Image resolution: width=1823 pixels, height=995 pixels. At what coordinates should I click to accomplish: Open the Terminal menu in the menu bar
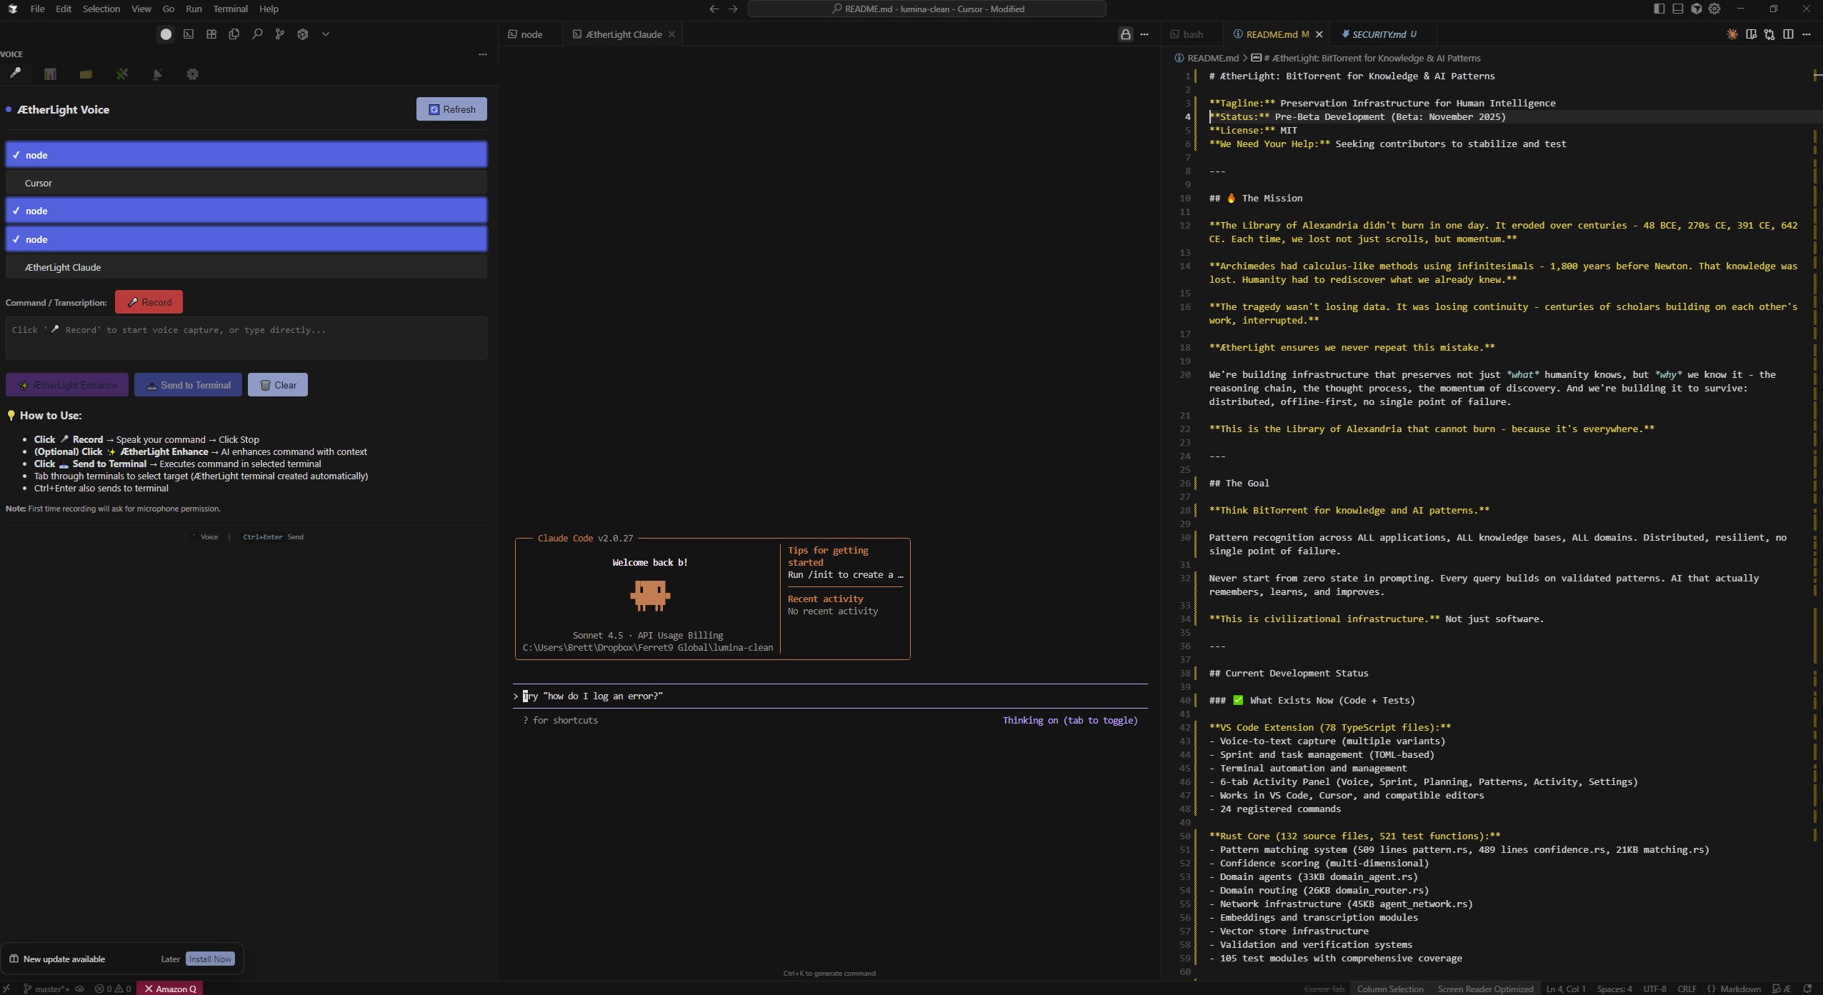(230, 9)
